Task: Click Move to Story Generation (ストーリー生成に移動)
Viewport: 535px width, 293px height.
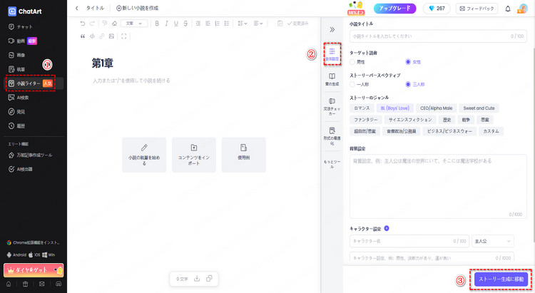Action: coord(501,279)
